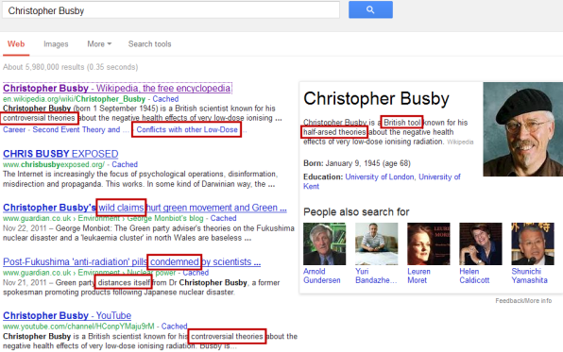
Task: Open Search tools options
Action: (150, 44)
